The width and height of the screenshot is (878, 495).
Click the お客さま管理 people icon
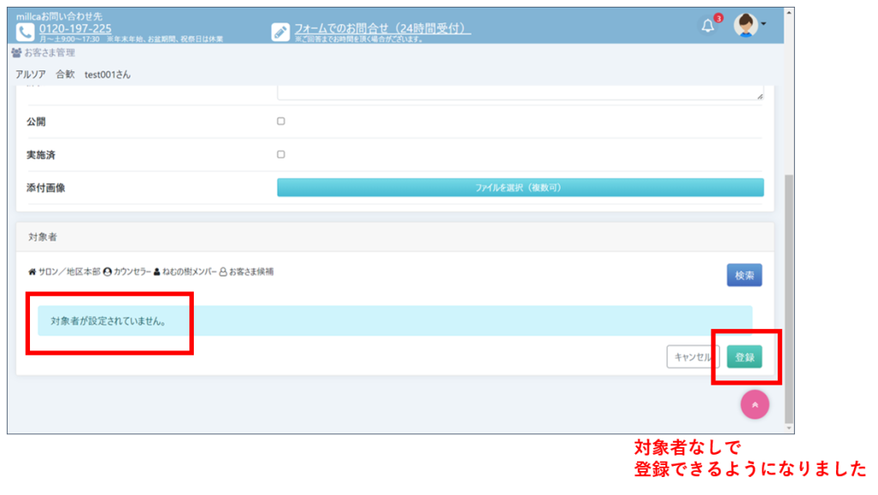[x=16, y=53]
